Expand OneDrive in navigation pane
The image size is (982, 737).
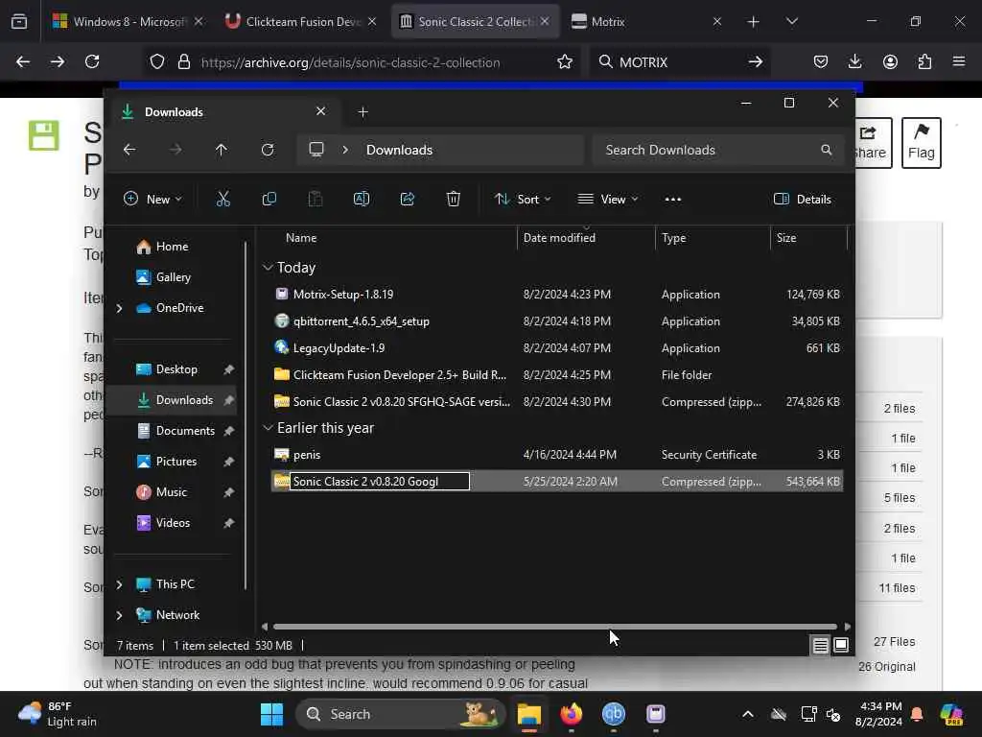tap(120, 308)
